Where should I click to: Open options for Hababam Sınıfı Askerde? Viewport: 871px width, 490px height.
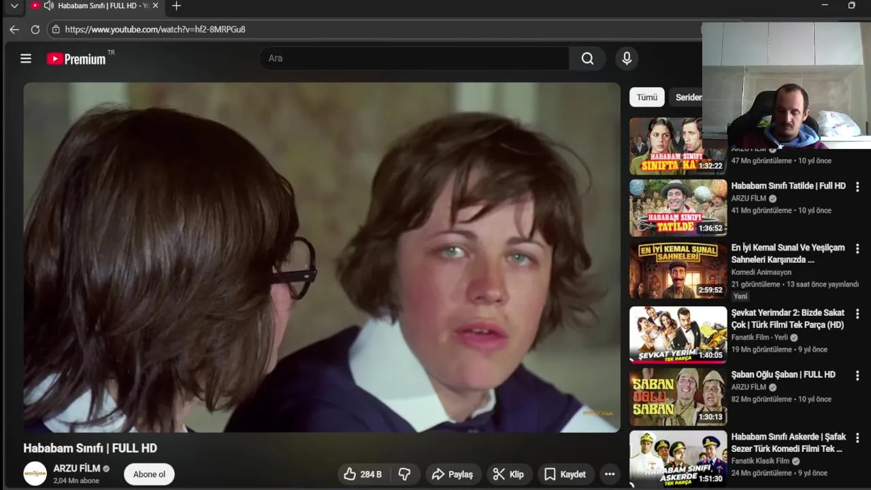tap(857, 438)
